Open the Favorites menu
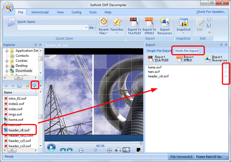The height and width of the screenshot is (162, 231). point(117,26)
